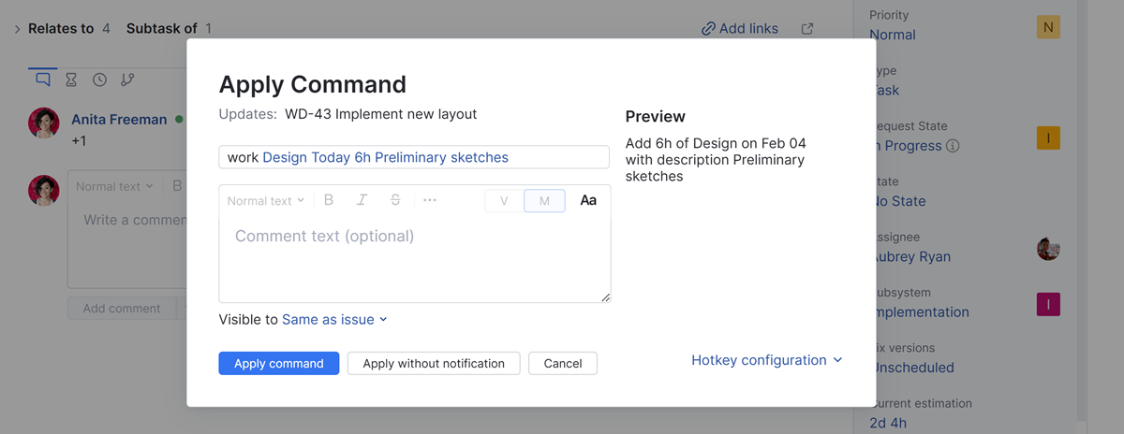Open the history clock tab
Viewport: 1124px width, 434px height.
pyautogui.click(x=99, y=80)
